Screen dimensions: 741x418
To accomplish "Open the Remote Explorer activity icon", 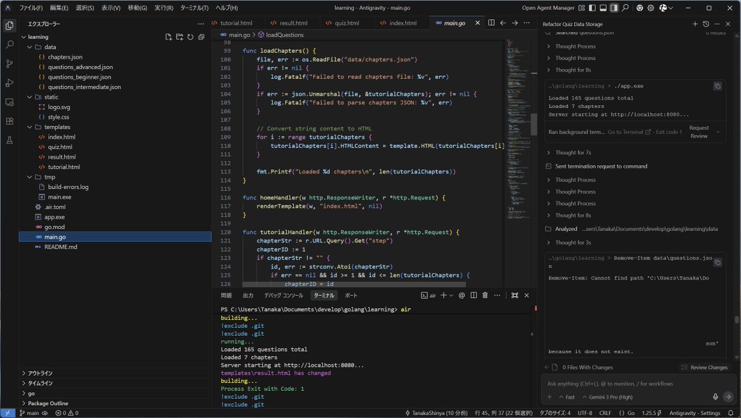I will 9,102.
